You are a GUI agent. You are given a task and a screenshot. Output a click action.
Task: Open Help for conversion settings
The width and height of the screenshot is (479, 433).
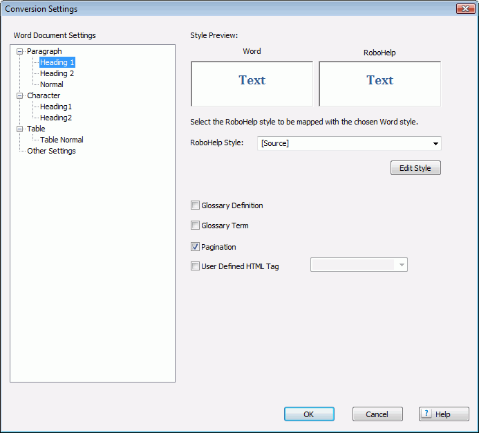444,414
